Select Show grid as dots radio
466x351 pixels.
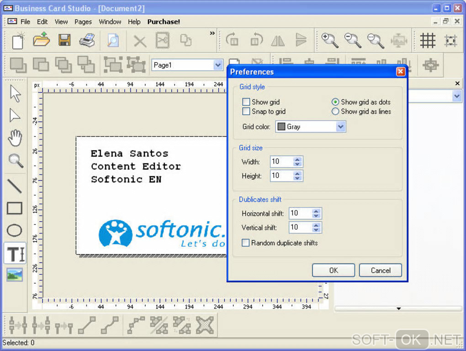point(335,102)
